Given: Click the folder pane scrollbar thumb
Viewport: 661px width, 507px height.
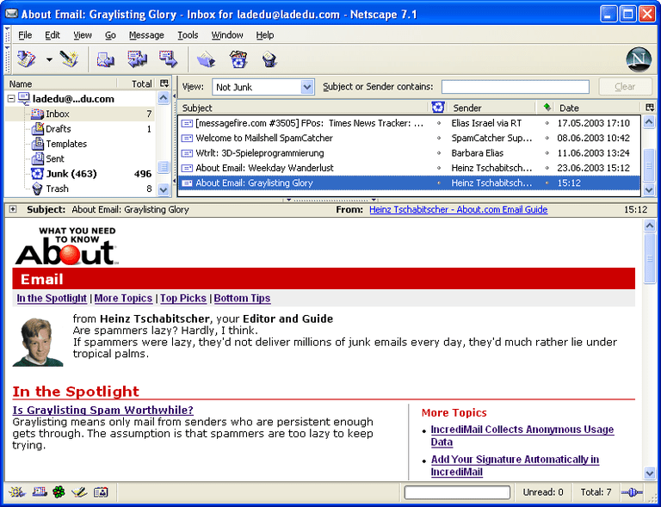Looking at the screenshot, I should (164, 166).
